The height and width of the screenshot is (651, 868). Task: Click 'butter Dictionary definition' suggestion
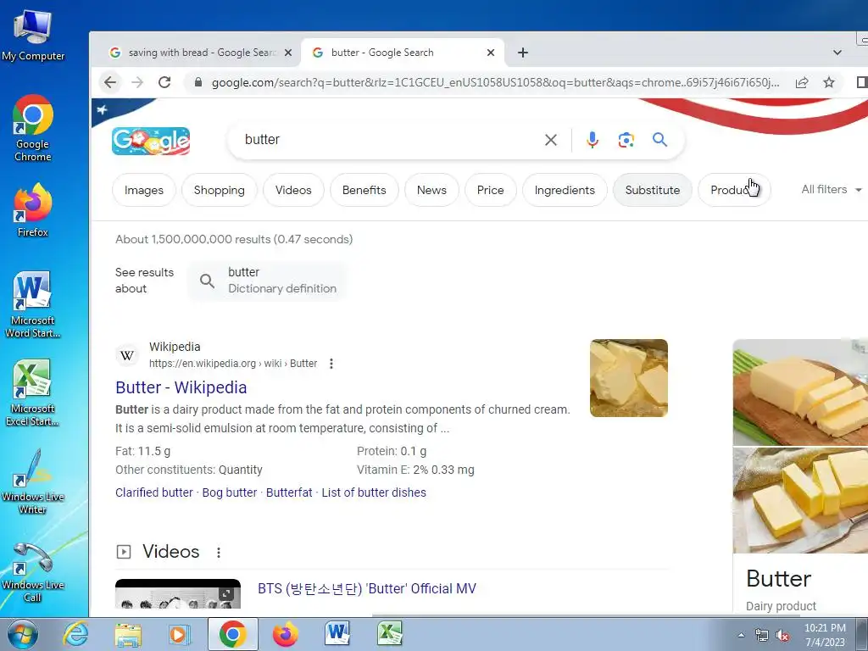(x=269, y=281)
